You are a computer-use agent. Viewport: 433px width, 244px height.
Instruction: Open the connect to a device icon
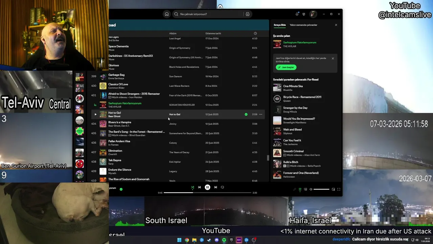point(305,189)
